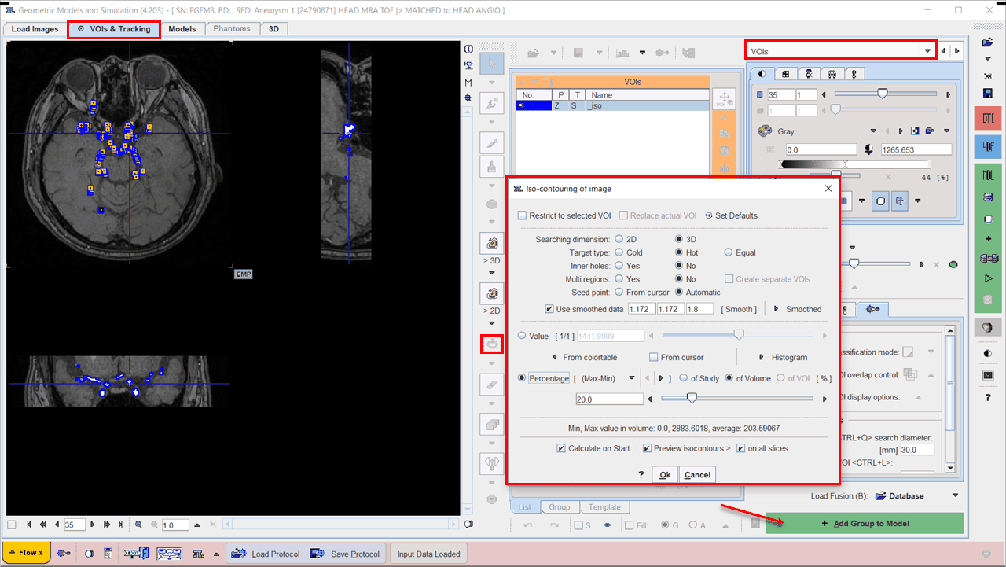
Task: Open the small arrow next to Flow toolbar icons
Action: (216, 554)
